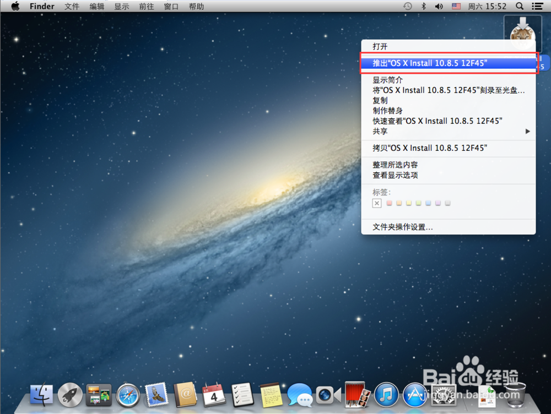The width and height of the screenshot is (551, 414).
Task: Open the US flag input source menu
Action: pos(456,6)
